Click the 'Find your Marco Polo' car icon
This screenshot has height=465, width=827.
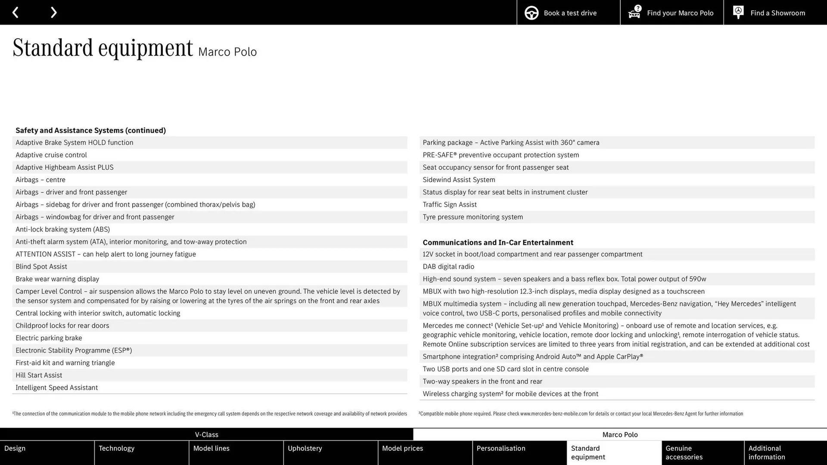(x=634, y=12)
